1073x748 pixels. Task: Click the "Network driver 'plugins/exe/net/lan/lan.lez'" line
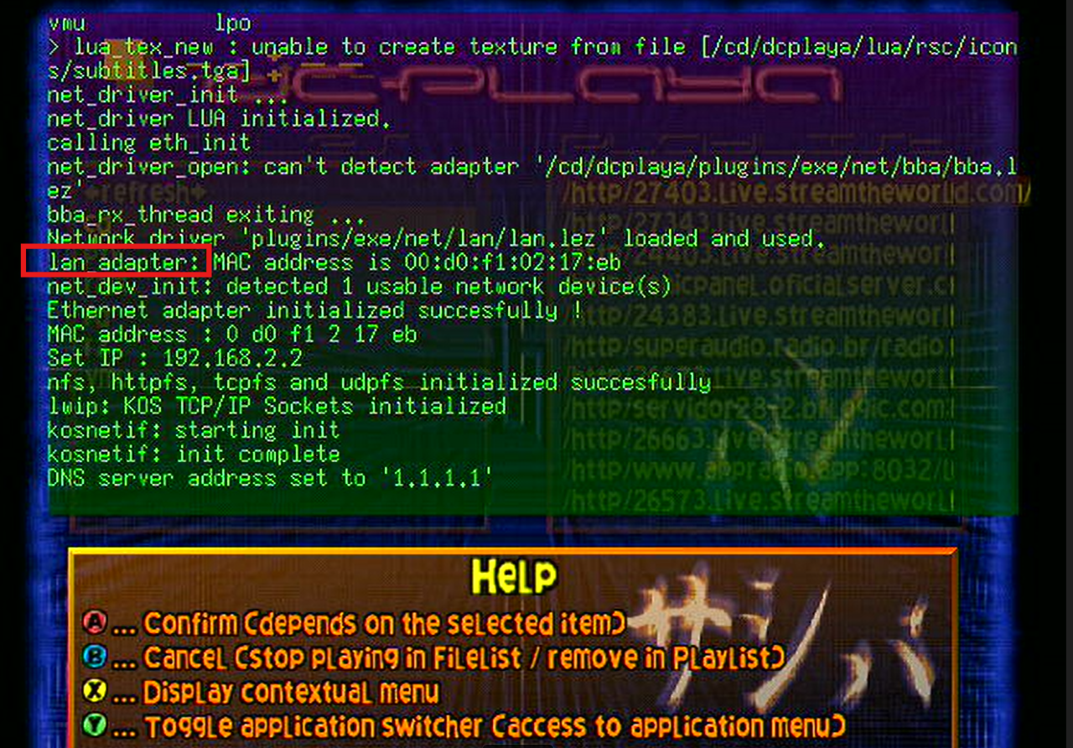pyautogui.click(x=437, y=238)
